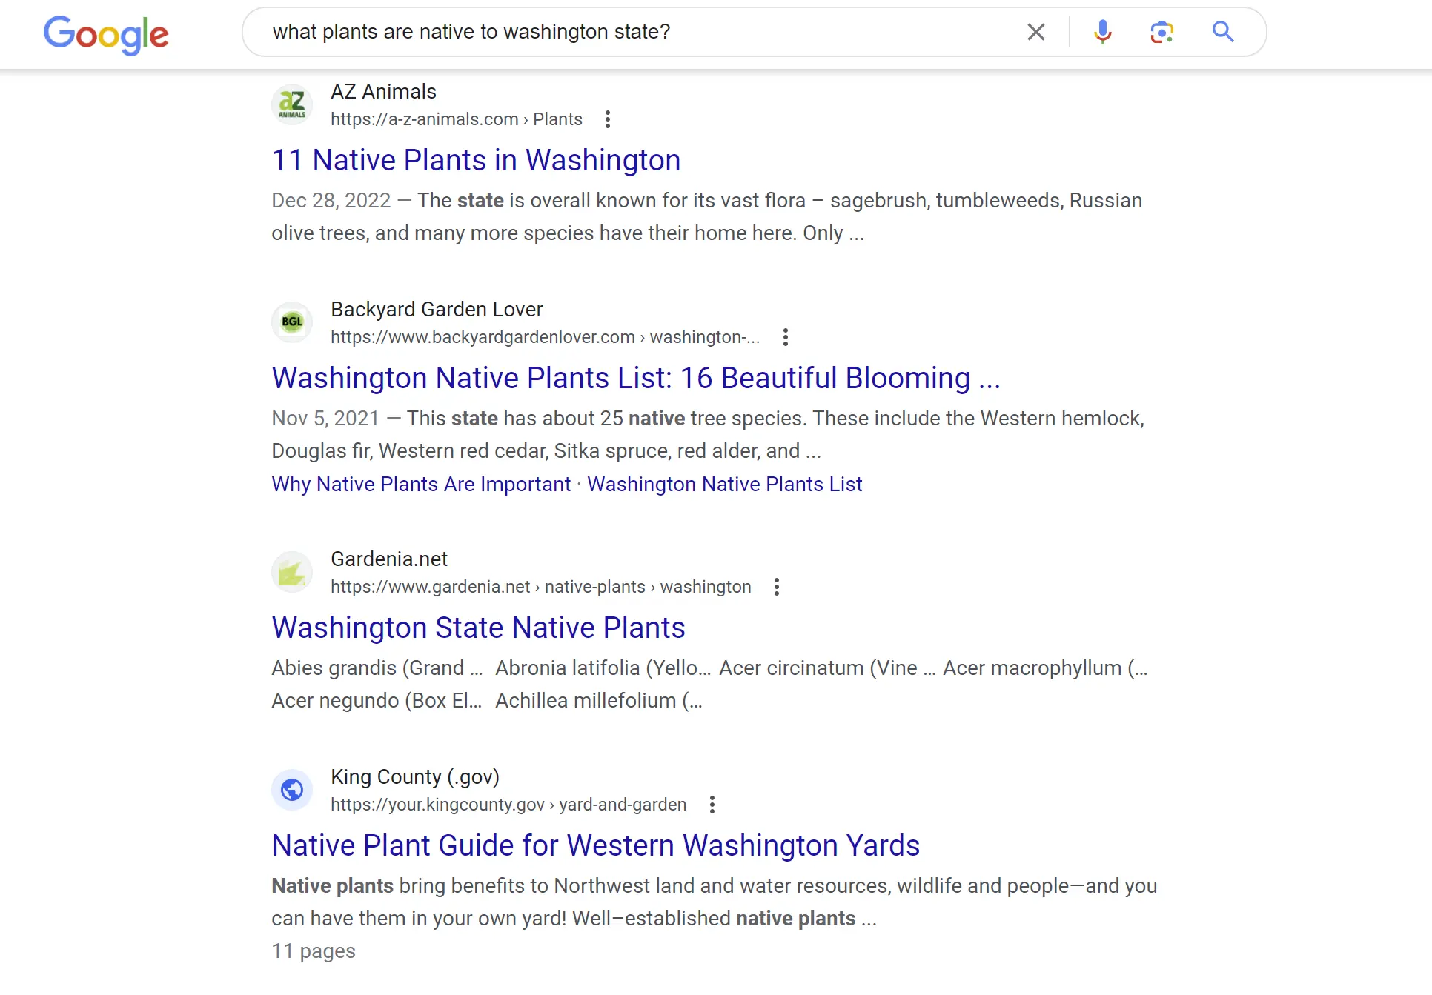Image resolution: width=1432 pixels, height=995 pixels.
Task: Open Google Lens image search
Action: tap(1161, 32)
